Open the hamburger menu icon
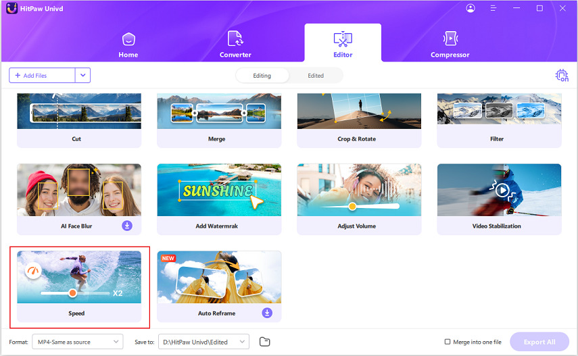This screenshot has width=578, height=356. click(x=493, y=8)
